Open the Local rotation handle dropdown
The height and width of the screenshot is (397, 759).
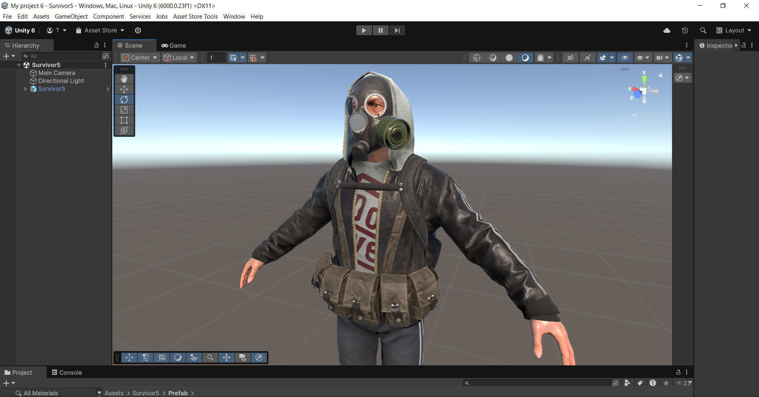179,58
